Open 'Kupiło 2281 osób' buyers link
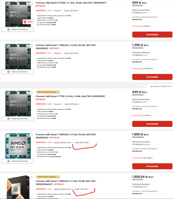Image resolution: width=174 pixels, height=199 pixels. (x=71, y=11)
